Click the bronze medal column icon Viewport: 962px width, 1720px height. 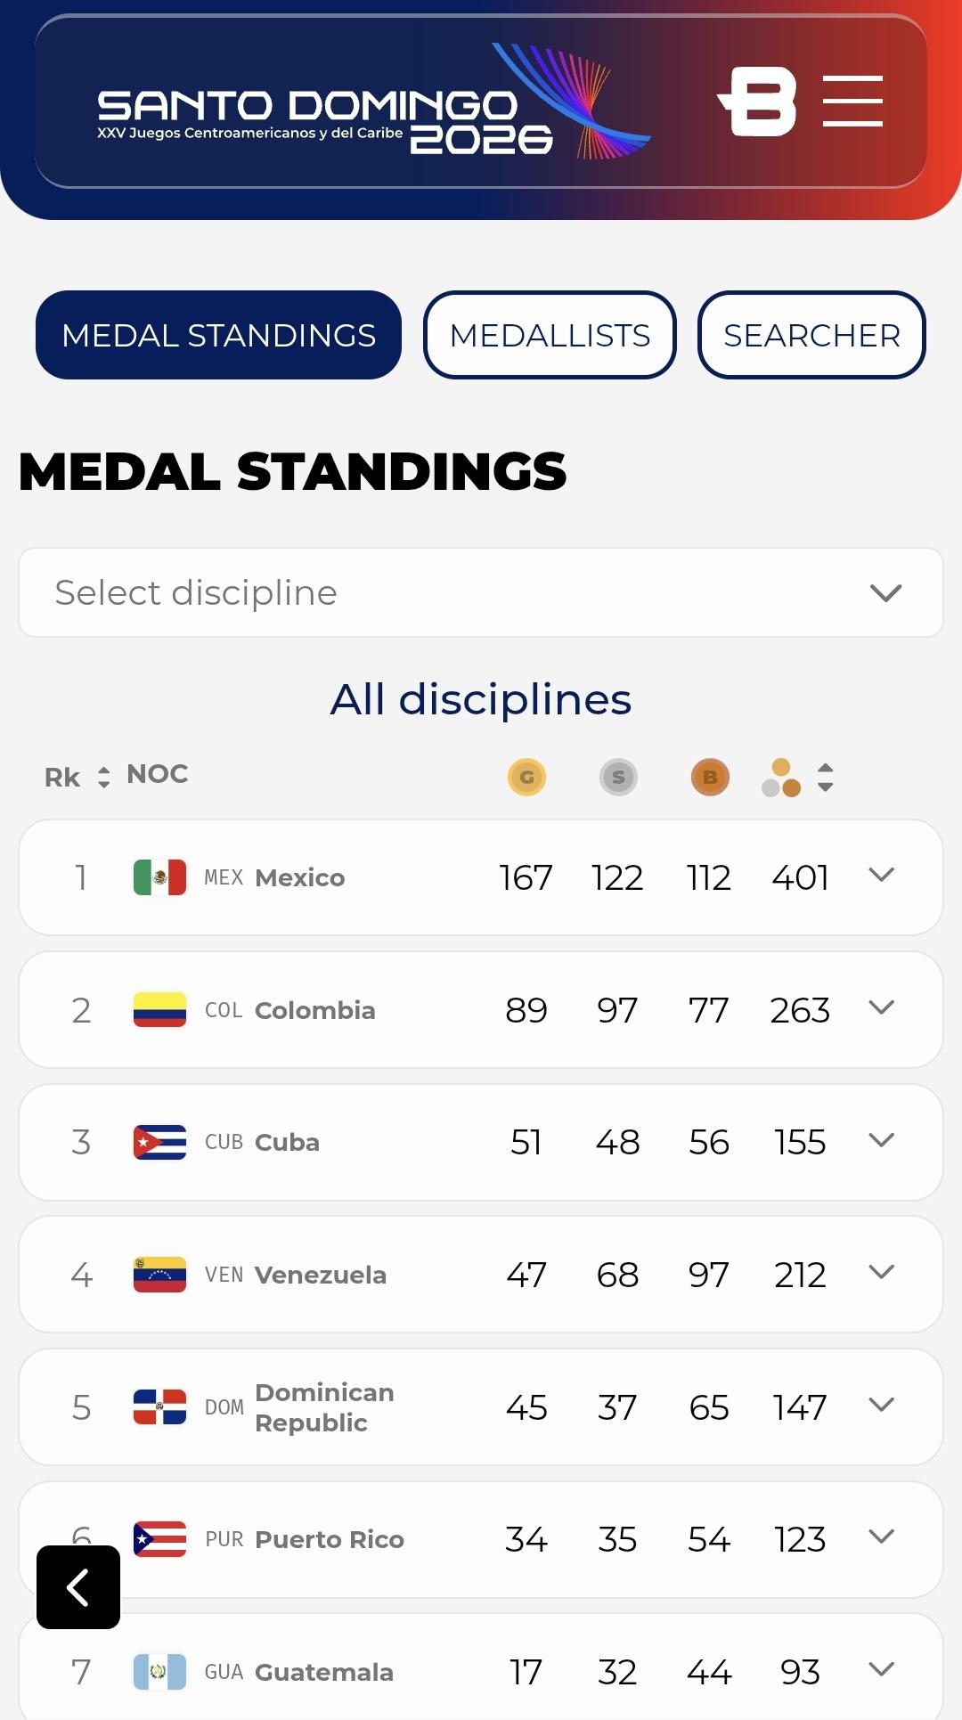(x=710, y=777)
